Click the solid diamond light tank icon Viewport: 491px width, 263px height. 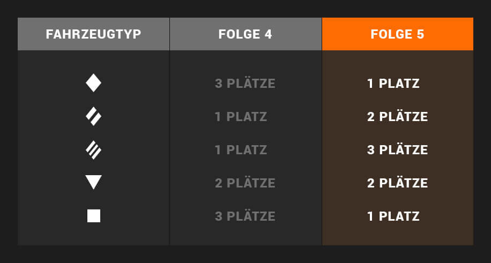pyautogui.click(x=94, y=83)
